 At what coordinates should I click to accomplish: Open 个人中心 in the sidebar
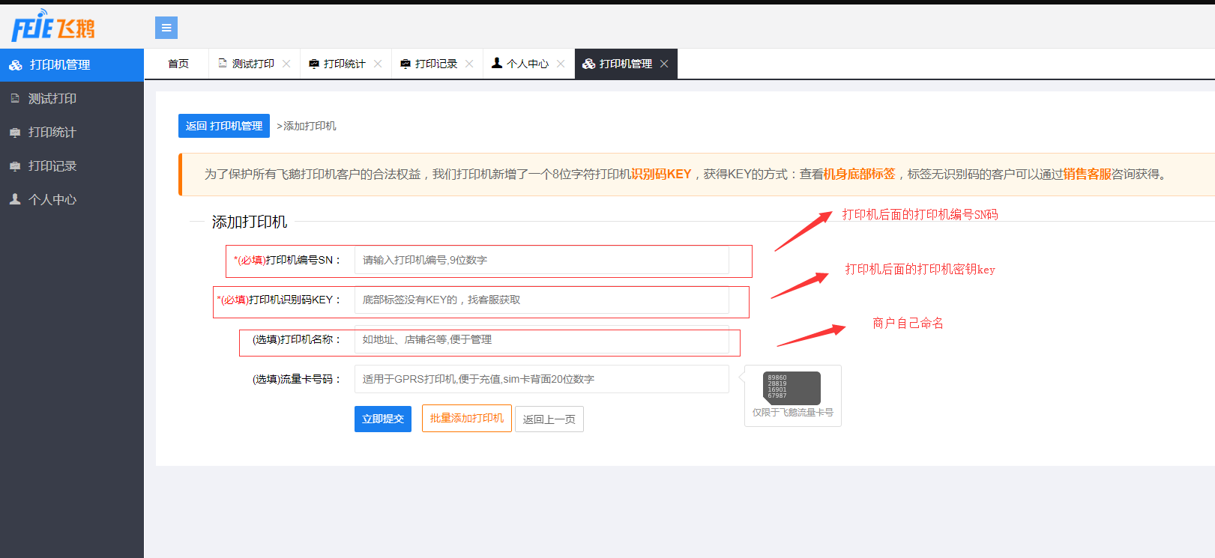pos(72,199)
